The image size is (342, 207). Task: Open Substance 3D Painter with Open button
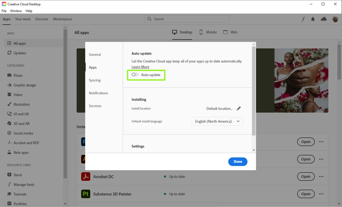[x=306, y=194]
